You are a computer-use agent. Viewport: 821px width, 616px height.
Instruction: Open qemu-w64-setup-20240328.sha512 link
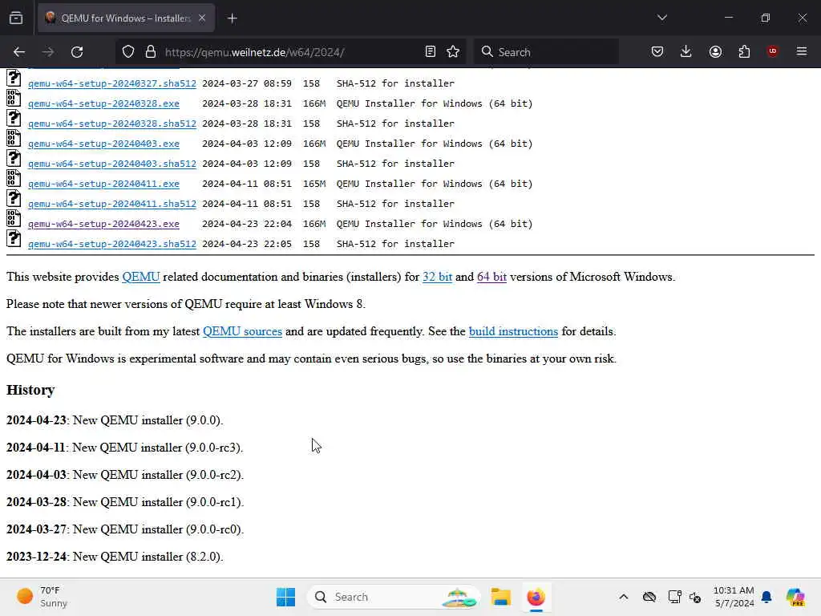click(x=112, y=124)
